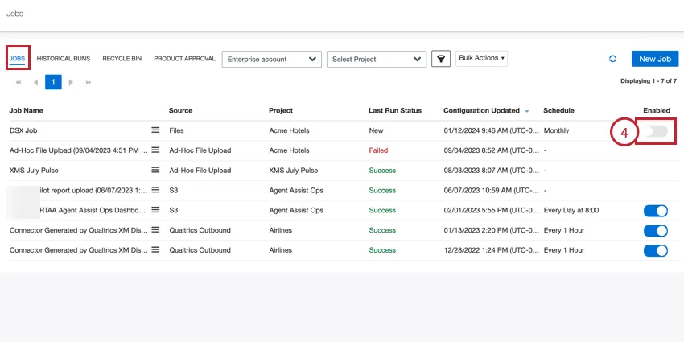This screenshot has height=342, width=684.
Task: Open the DSX Job hamburger menu
Action: [155, 130]
